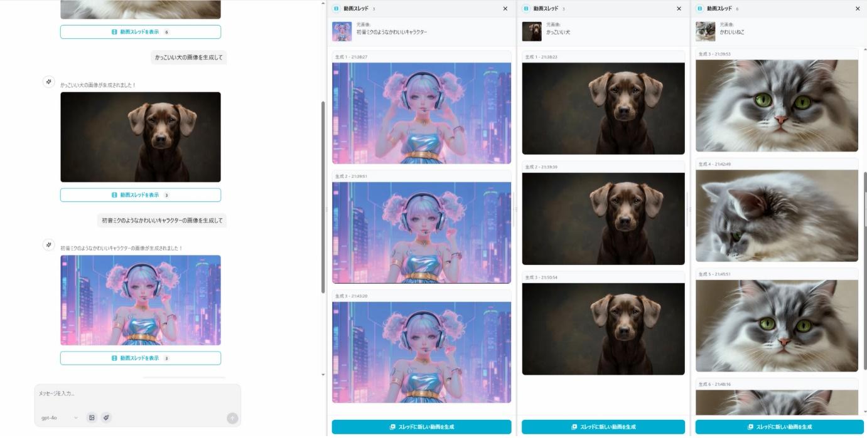Open the gpt-4o model dropdown
The image size is (867, 438).
point(59,417)
